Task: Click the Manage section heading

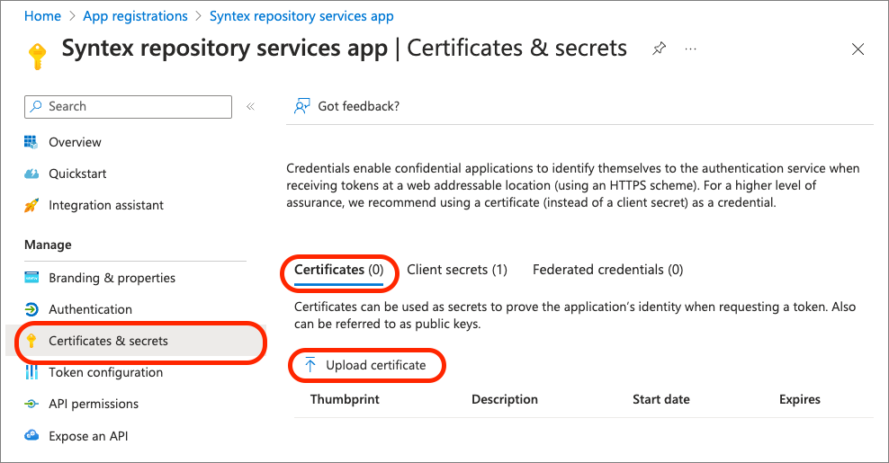Action: (x=49, y=245)
